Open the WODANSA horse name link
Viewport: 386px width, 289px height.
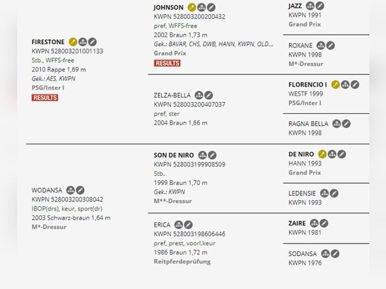click(x=47, y=190)
